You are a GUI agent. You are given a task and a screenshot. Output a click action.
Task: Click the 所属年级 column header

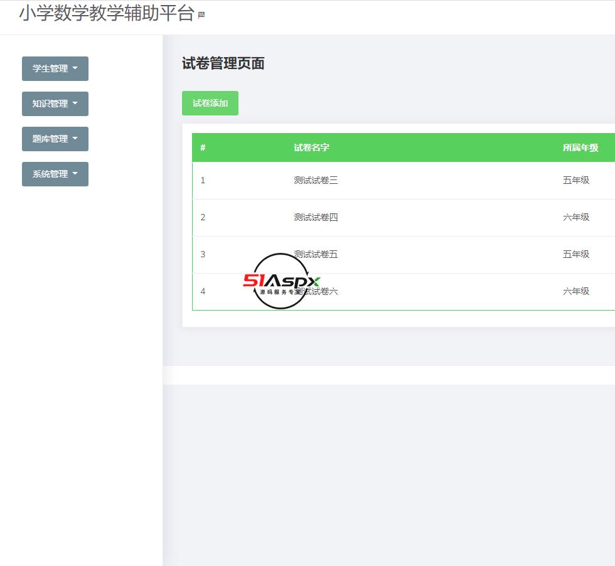[x=580, y=147]
